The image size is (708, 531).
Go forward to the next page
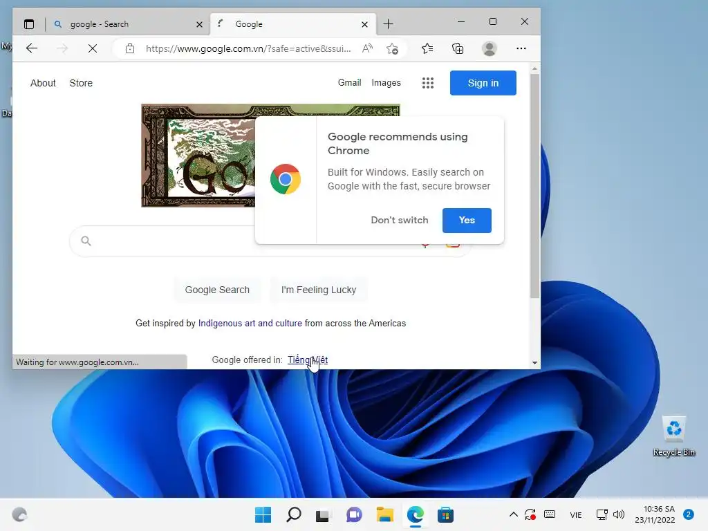coord(62,48)
